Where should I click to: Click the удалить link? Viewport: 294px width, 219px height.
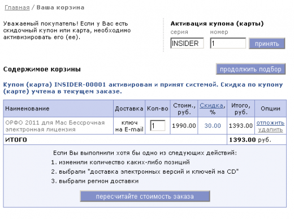(270, 130)
